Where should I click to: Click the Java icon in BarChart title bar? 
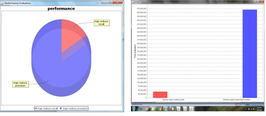(133, 2)
